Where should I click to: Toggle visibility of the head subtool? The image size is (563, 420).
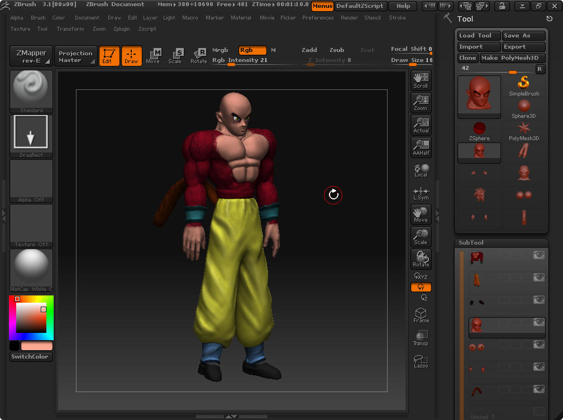(538, 322)
